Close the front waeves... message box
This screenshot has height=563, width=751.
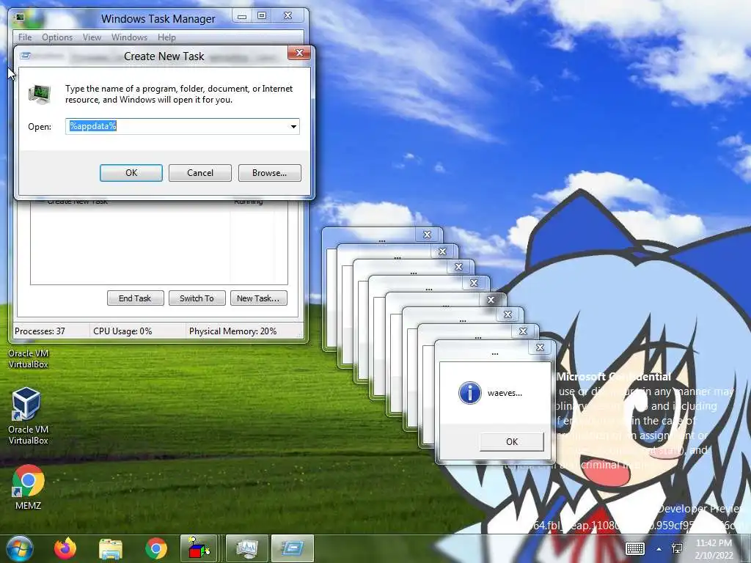(x=540, y=347)
